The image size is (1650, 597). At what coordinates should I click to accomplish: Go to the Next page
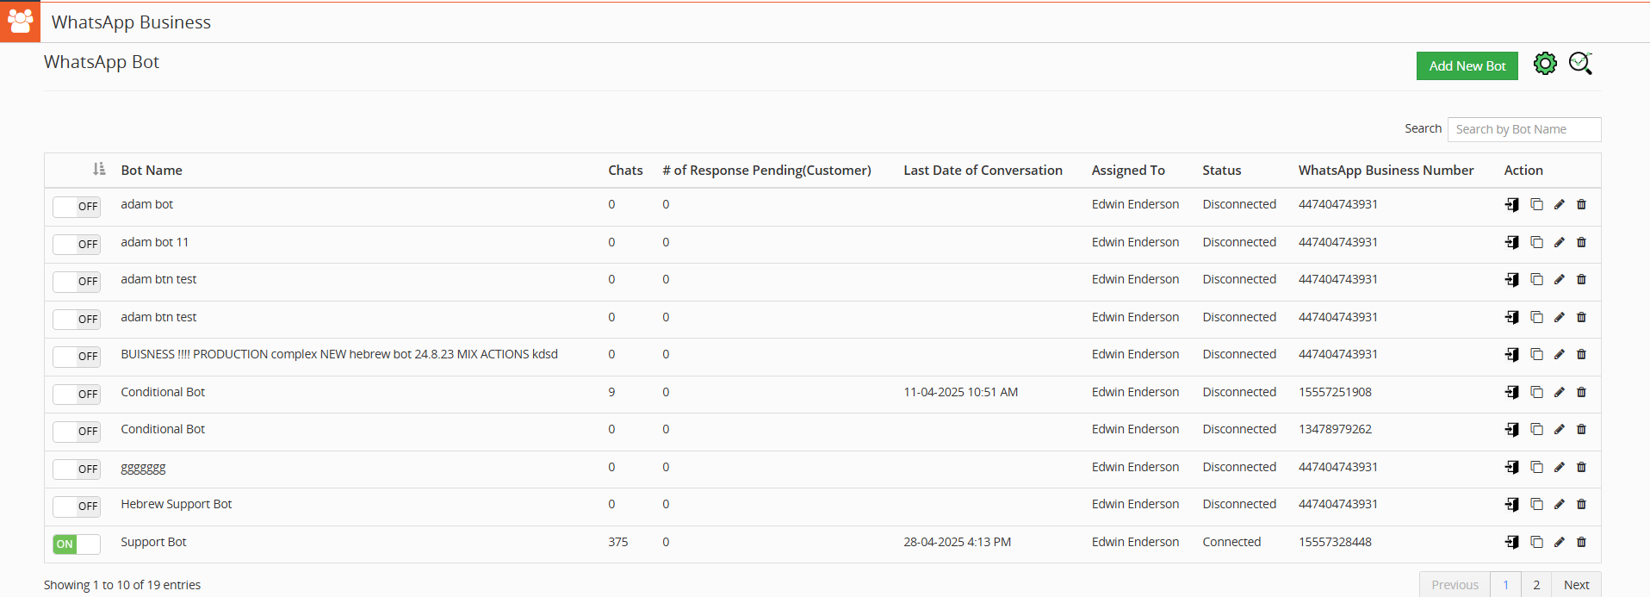click(x=1576, y=585)
